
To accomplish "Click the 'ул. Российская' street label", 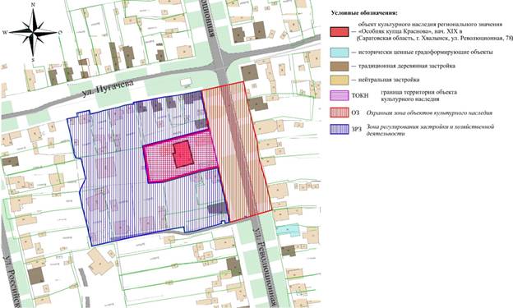I will tap(12, 281).
